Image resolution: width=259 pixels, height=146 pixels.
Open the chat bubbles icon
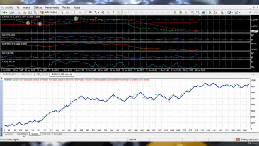pos(256,12)
